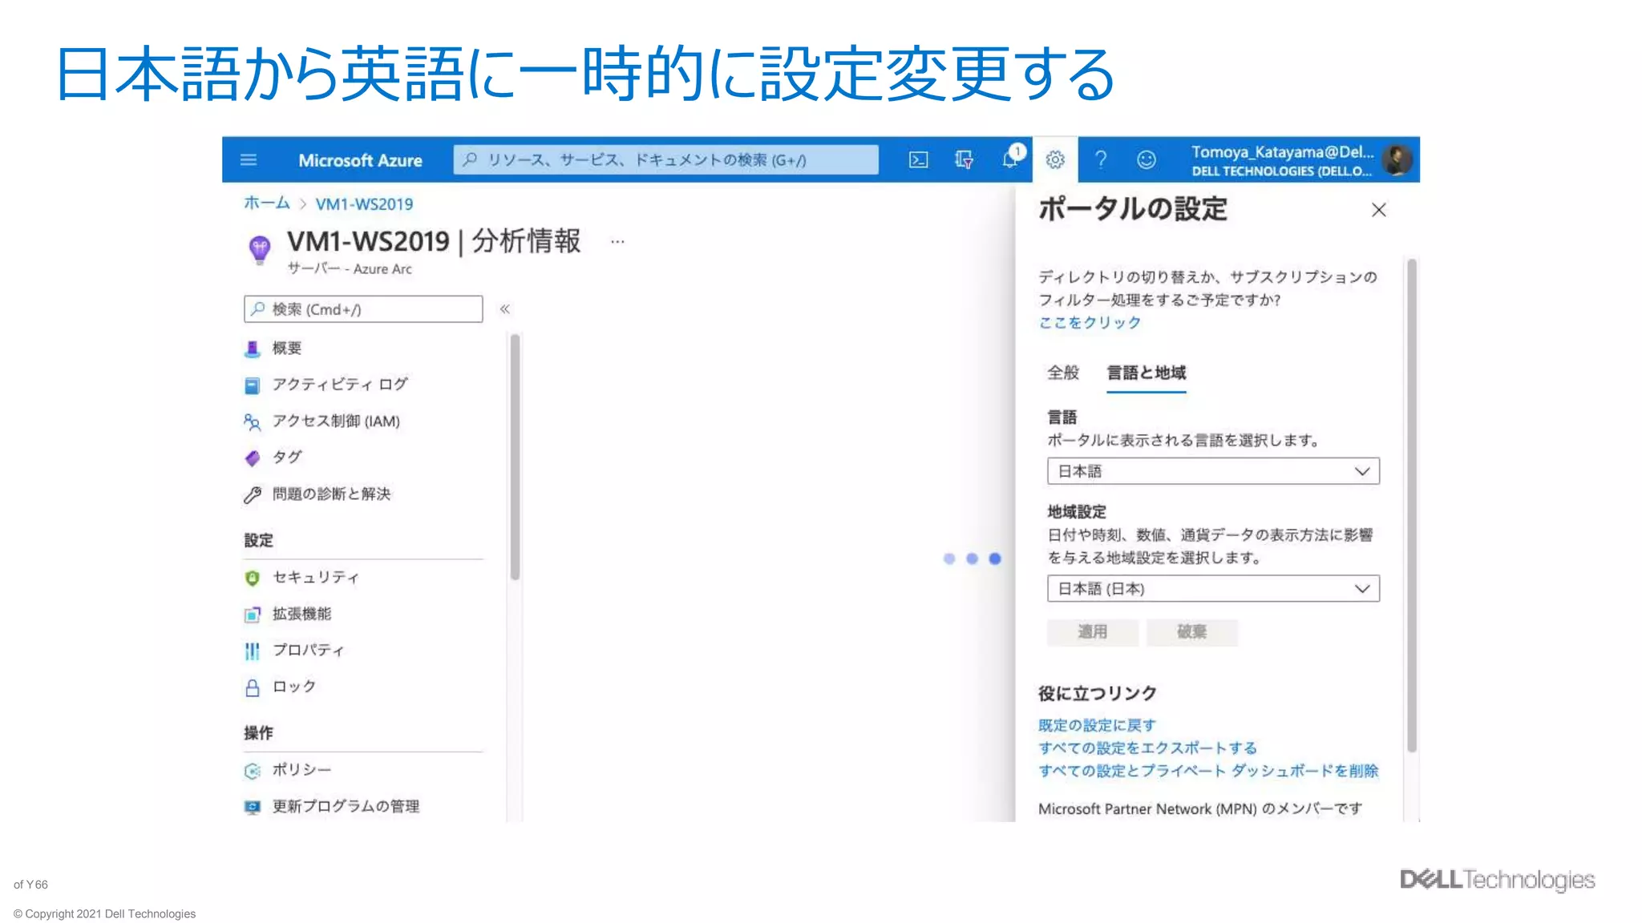Open Cloud Shell icon in top bar

(919, 160)
